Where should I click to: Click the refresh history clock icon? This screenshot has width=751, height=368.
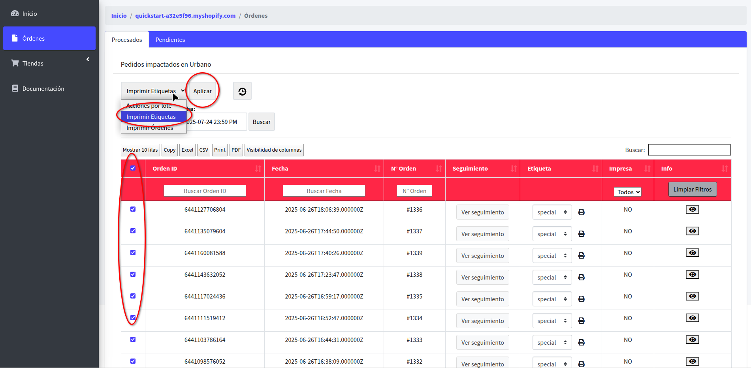click(242, 91)
